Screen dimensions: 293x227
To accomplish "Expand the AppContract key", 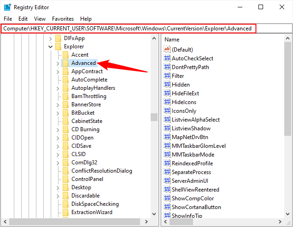I will [58, 72].
